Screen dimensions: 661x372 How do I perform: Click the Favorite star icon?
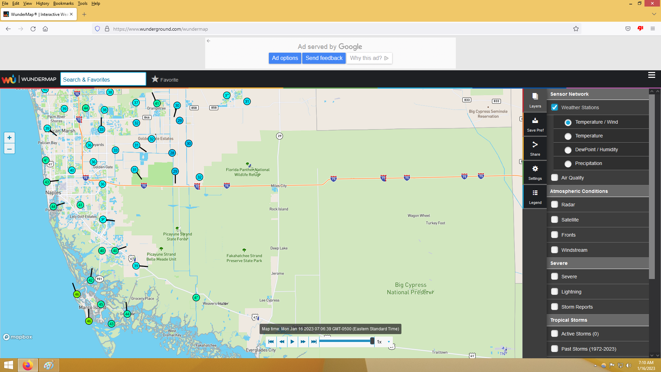coord(155,79)
